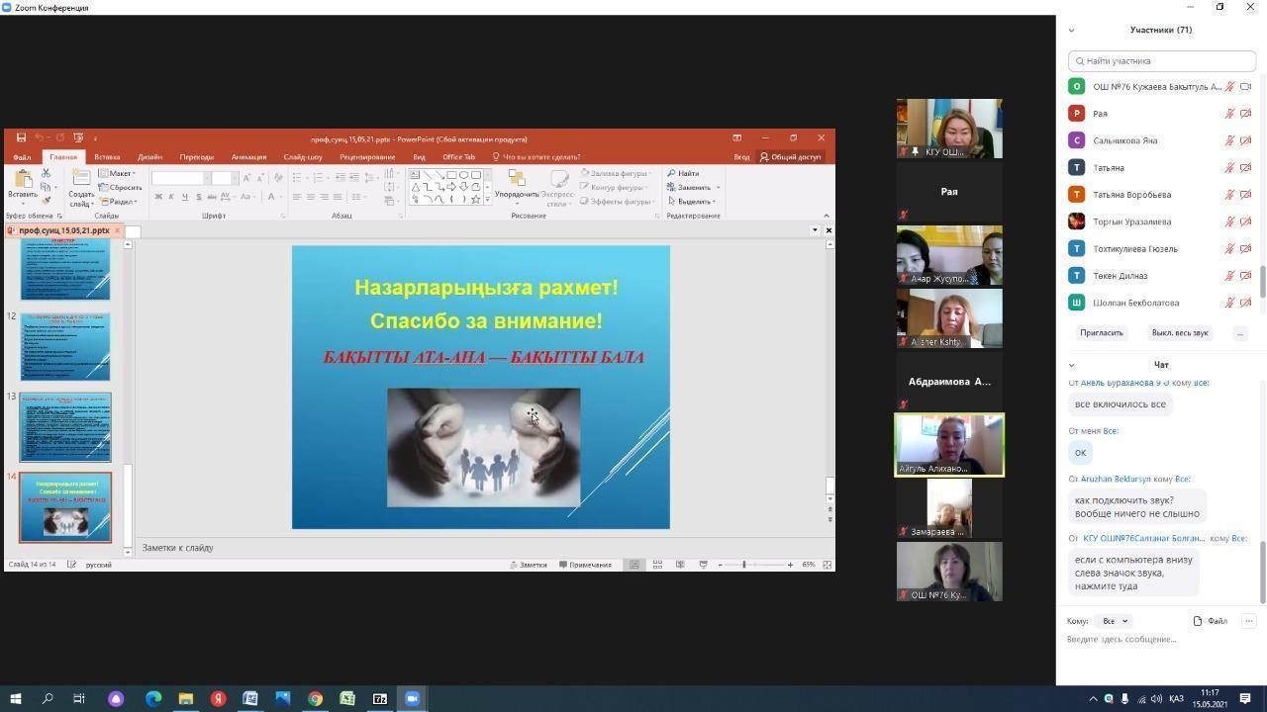Image resolution: width=1267 pixels, height=712 pixels.
Task: Click the Mute All (Выкл. весь звук) button
Action: 1180,333
